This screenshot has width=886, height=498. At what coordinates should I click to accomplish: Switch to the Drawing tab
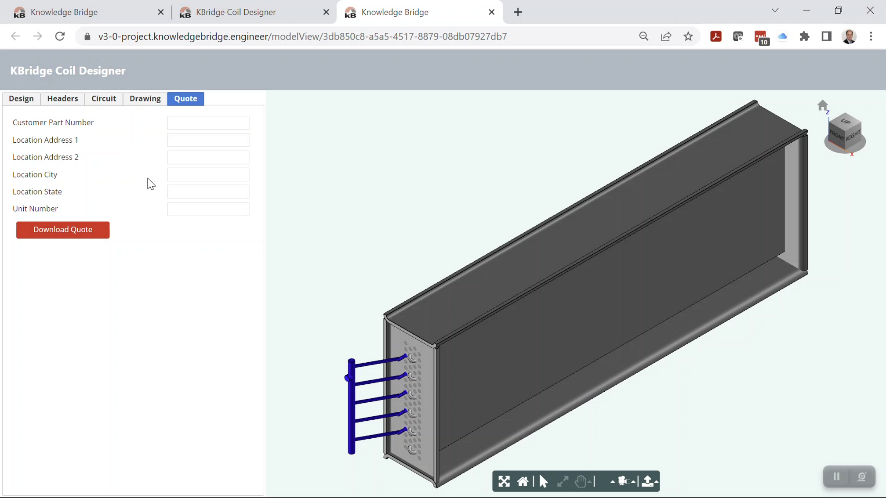pyautogui.click(x=145, y=98)
